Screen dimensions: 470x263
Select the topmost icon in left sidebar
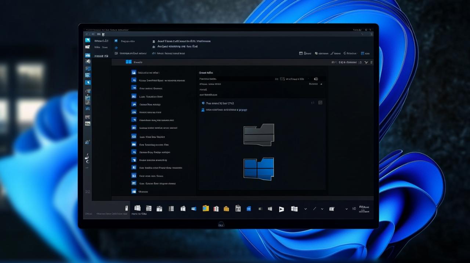[x=88, y=40]
